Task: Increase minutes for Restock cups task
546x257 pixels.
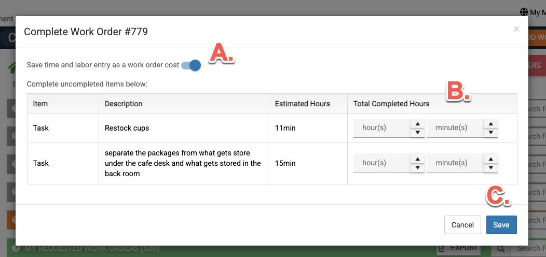Action: [490, 124]
